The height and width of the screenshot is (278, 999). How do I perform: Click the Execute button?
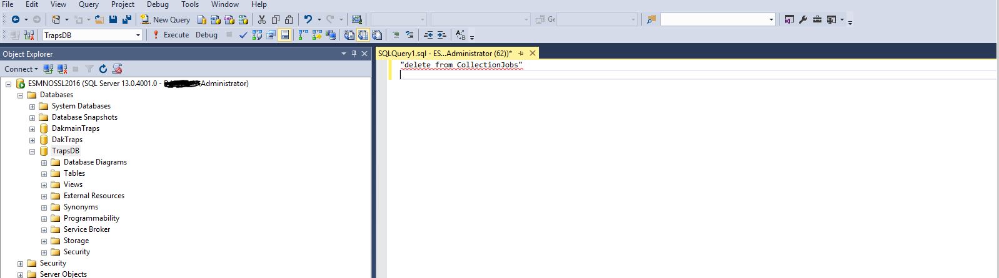click(171, 35)
